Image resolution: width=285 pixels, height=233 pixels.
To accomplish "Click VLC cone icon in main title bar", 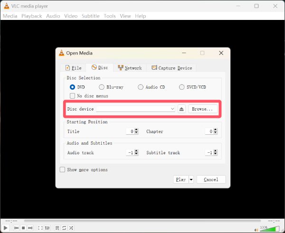I will (x=7, y=6).
